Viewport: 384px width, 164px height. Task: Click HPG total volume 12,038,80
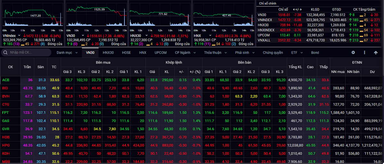coord(295,145)
